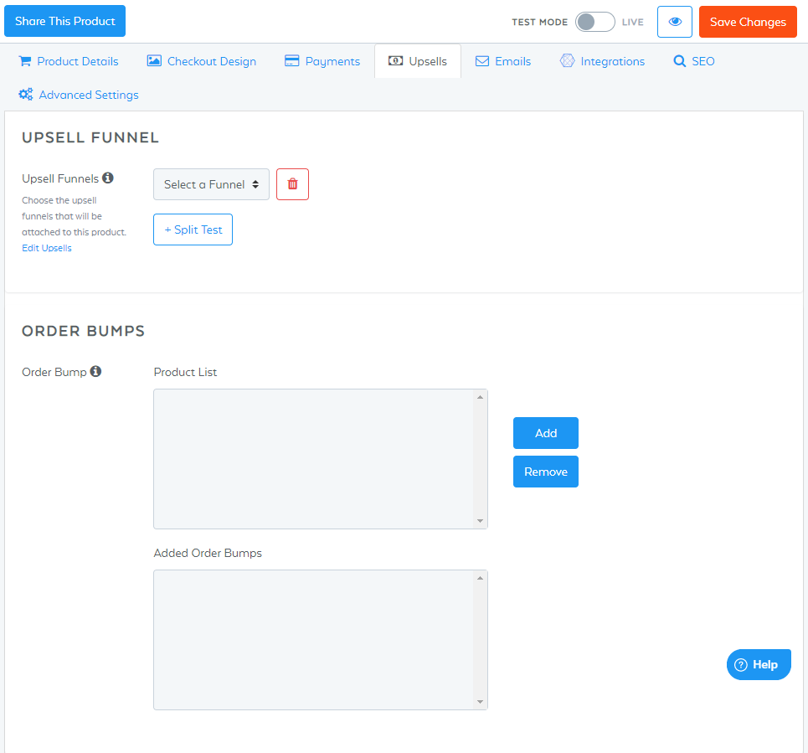Screen dimensions: 808x753
Task: Open the Emails tab
Action: 503,61
